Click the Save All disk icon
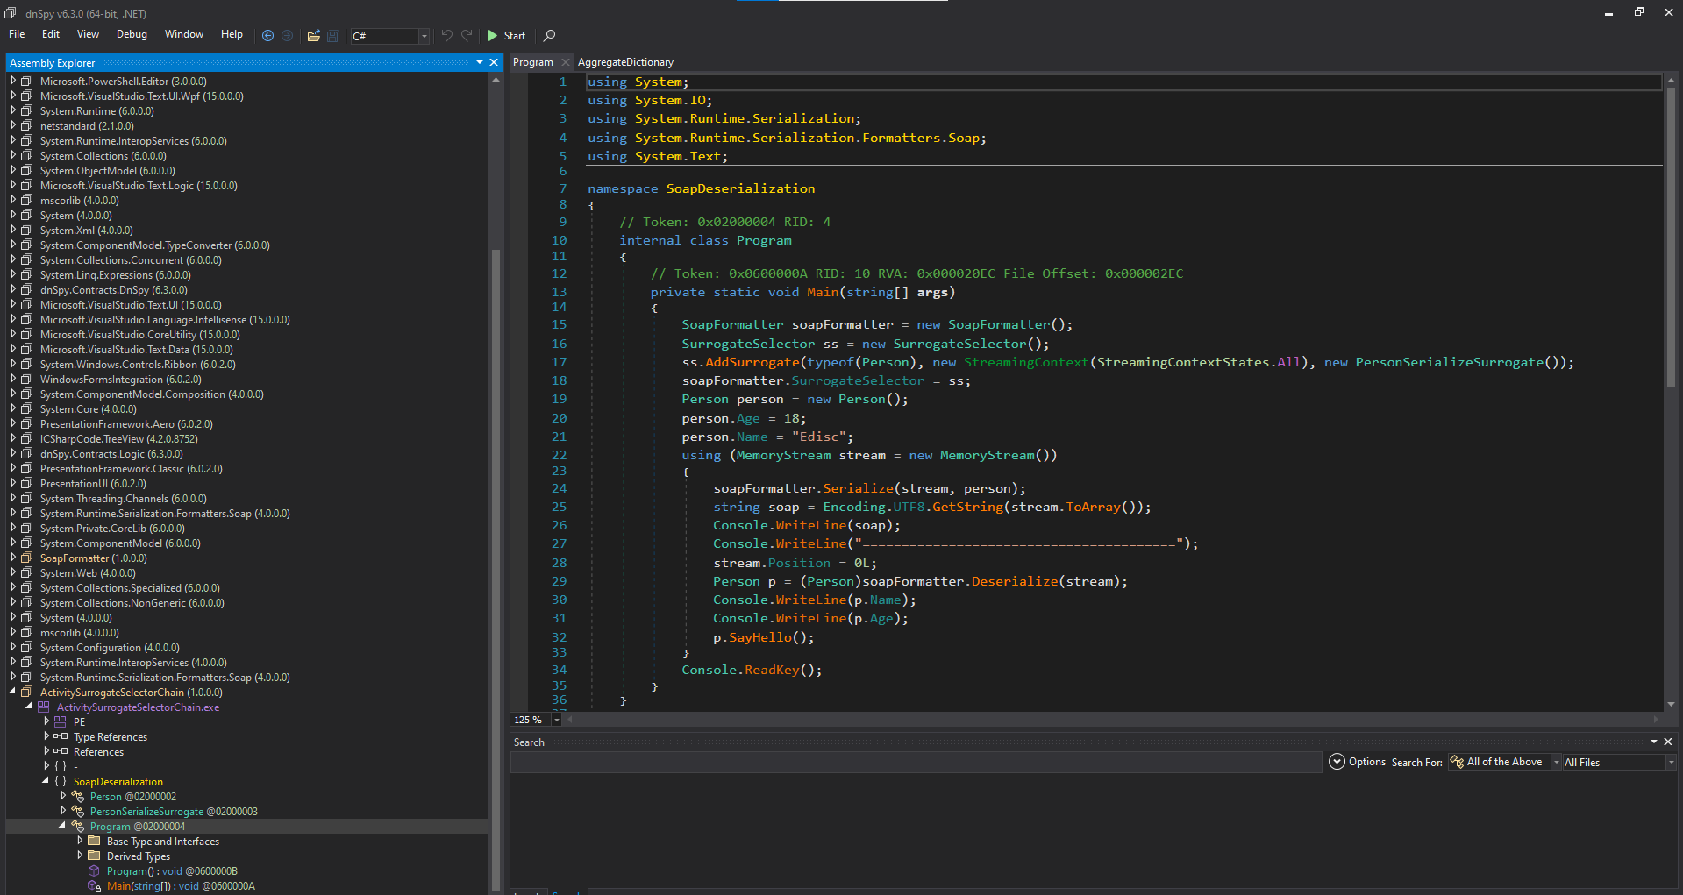The width and height of the screenshot is (1683, 895). pyautogui.click(x=333, y=36)
